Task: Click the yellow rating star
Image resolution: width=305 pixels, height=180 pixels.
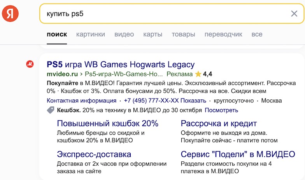Action: pos(198,74)
